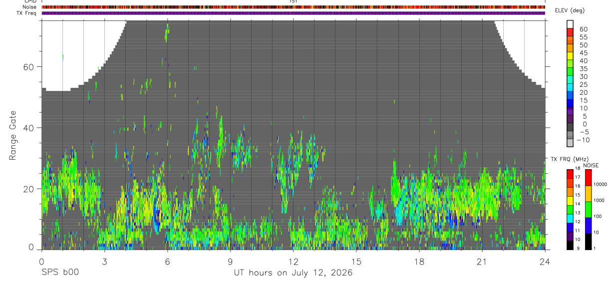
Task: Select the white top swatch of ELEV colorbar
Action: coord(571,24)
